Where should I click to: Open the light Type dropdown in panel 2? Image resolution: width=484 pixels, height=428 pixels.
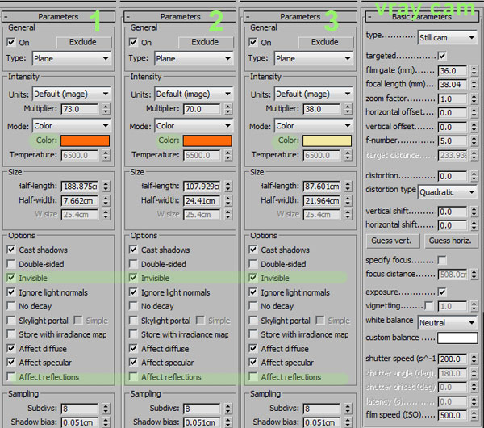[x=194, y=58]
